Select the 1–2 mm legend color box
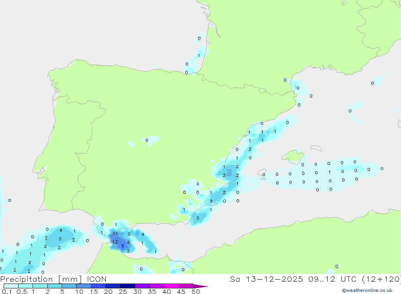 pyautogui.click(x=40, y=286)
